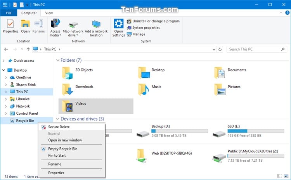Collapse the Desktop tree node
The width and height of the screenshot is (291, 180).
click(x=3, y=70)
